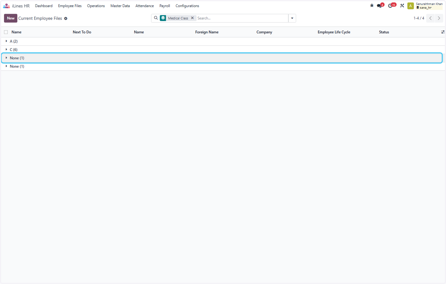Click the iLines HR app title
Viewport: 446px width, 284px height.
[21, 6]
